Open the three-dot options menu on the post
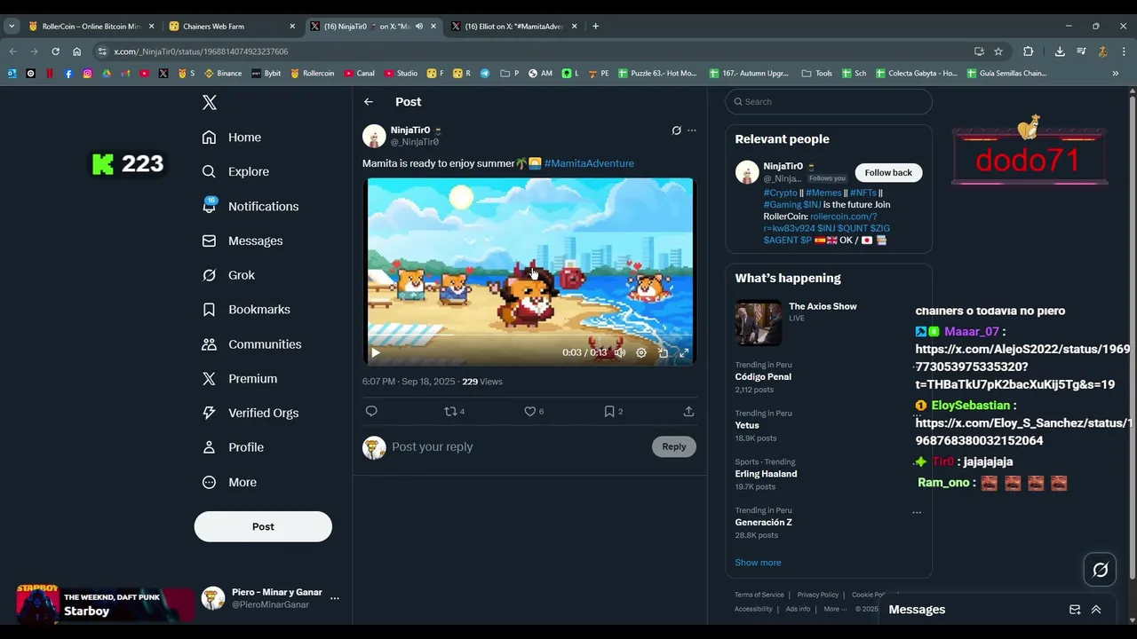Image resolution: width=1137 pixels, height=639 pixels. pyautogui.click(x=692, y=130)
